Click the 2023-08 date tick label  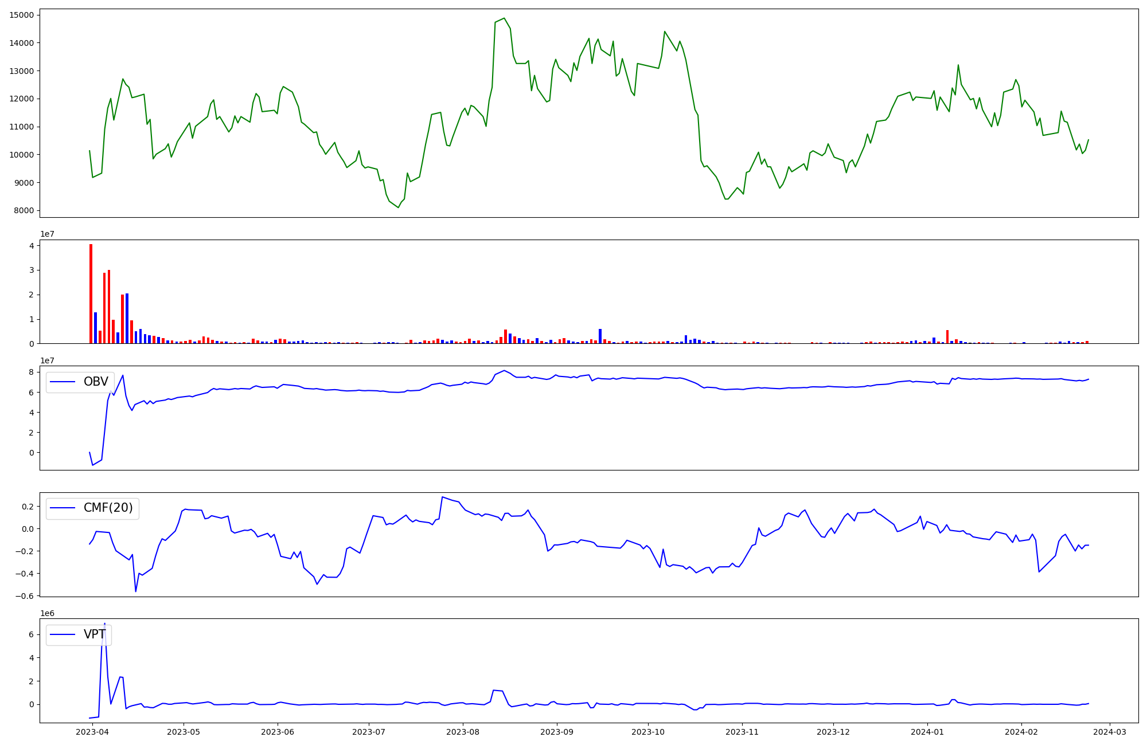(462, 732)
